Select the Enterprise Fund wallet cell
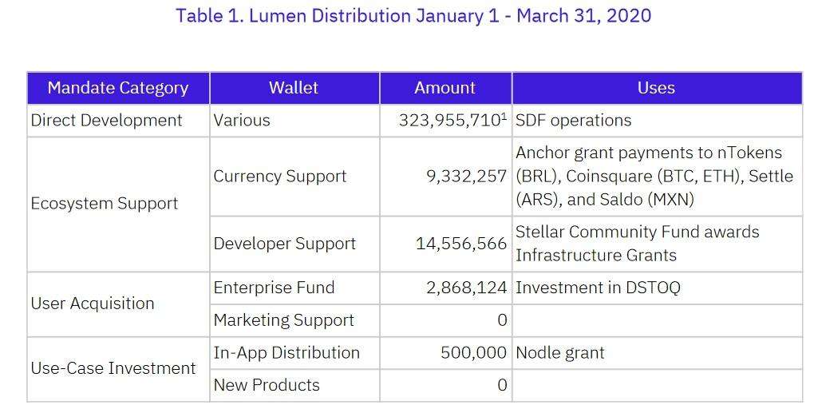This screenshot has width=814, height=405. coord(274,288)
